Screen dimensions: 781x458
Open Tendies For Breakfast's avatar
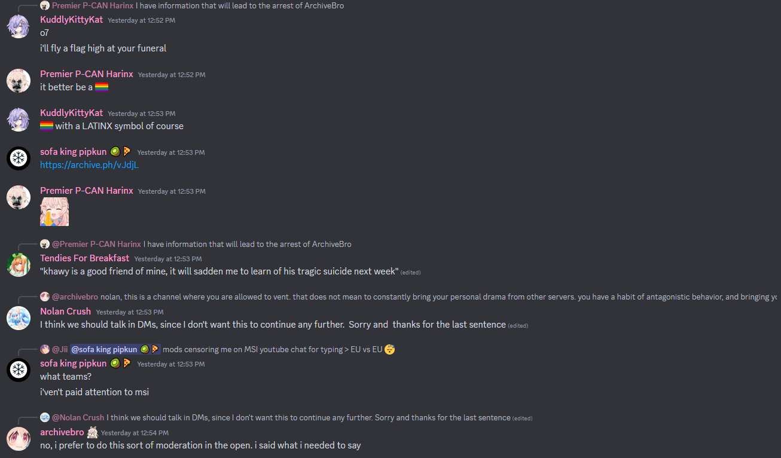click(x=18, y=265)
